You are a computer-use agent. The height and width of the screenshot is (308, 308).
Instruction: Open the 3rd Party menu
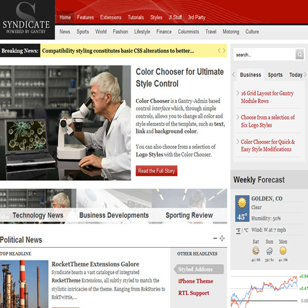click(x=197, y=17)
